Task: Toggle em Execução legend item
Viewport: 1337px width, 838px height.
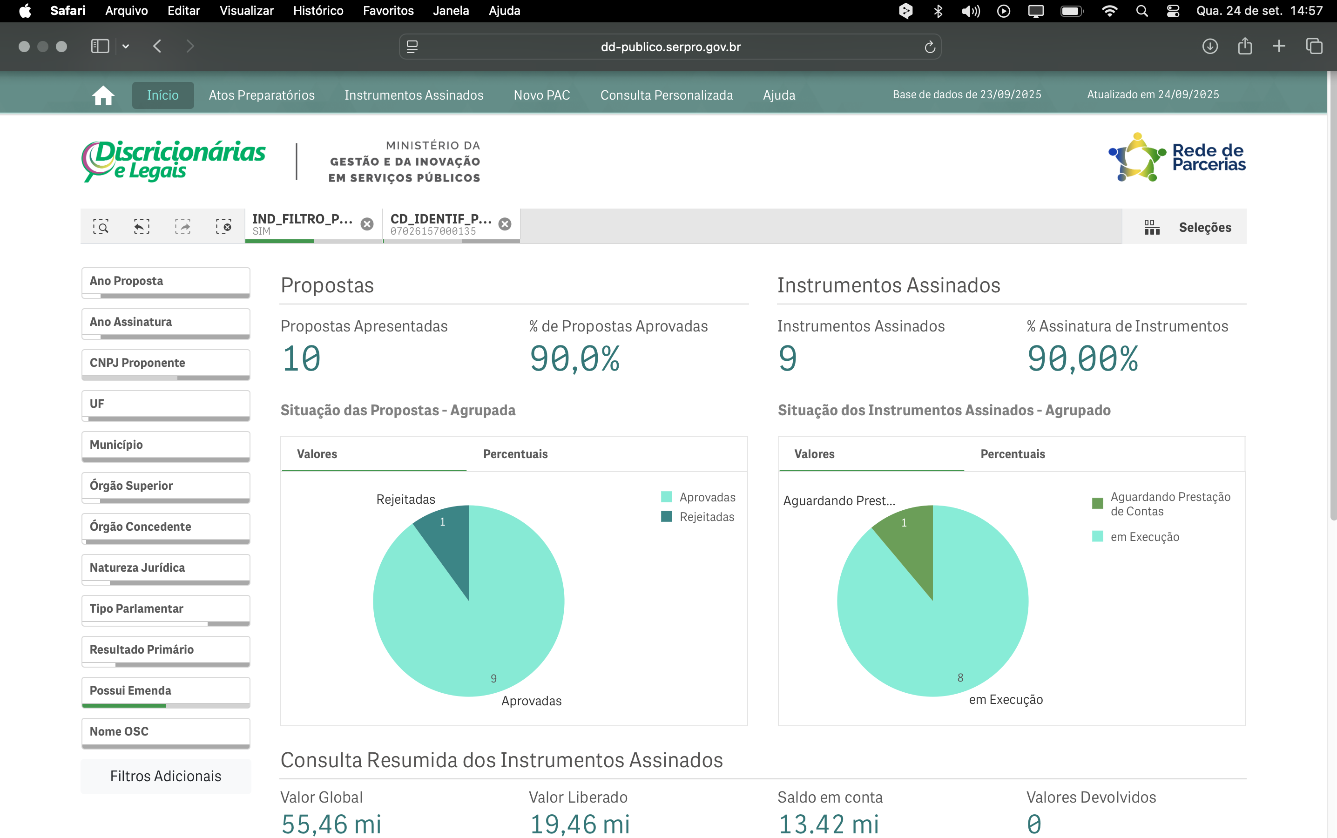Action: (x=1136, y=536)
